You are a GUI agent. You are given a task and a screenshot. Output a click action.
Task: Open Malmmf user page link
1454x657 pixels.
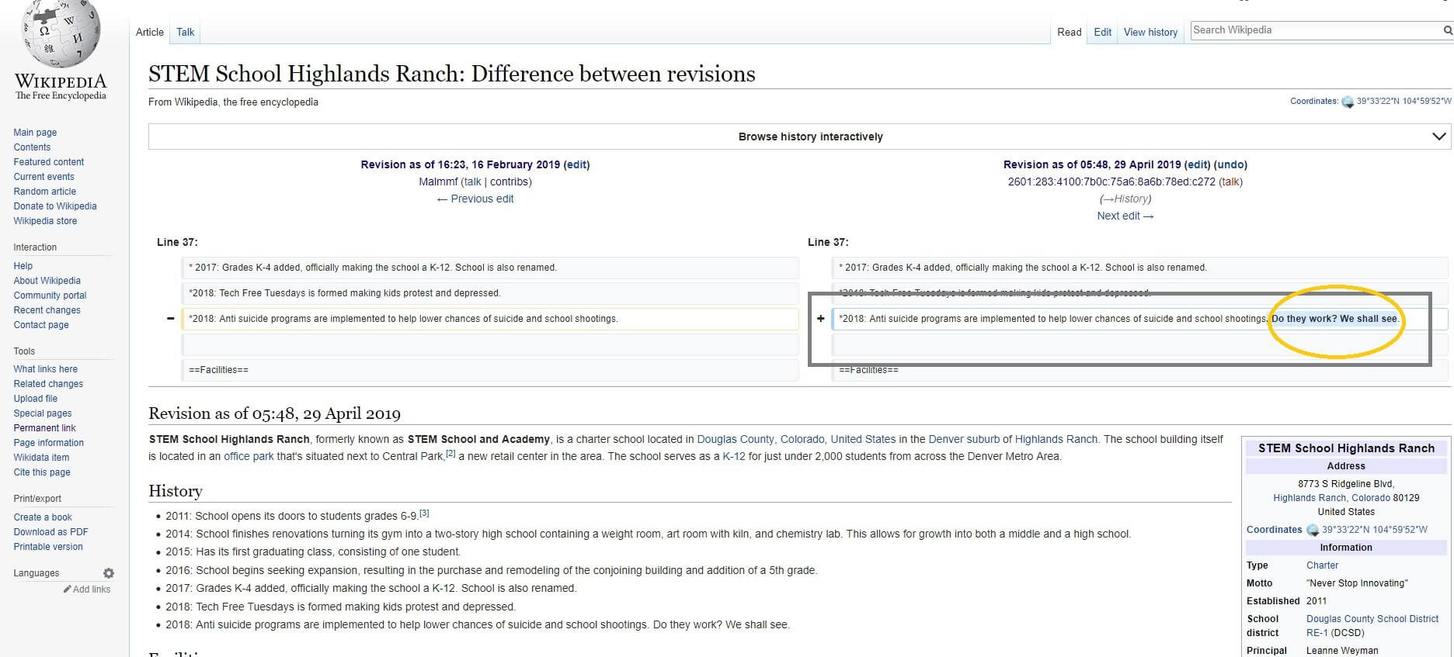[x=438, y=182]
